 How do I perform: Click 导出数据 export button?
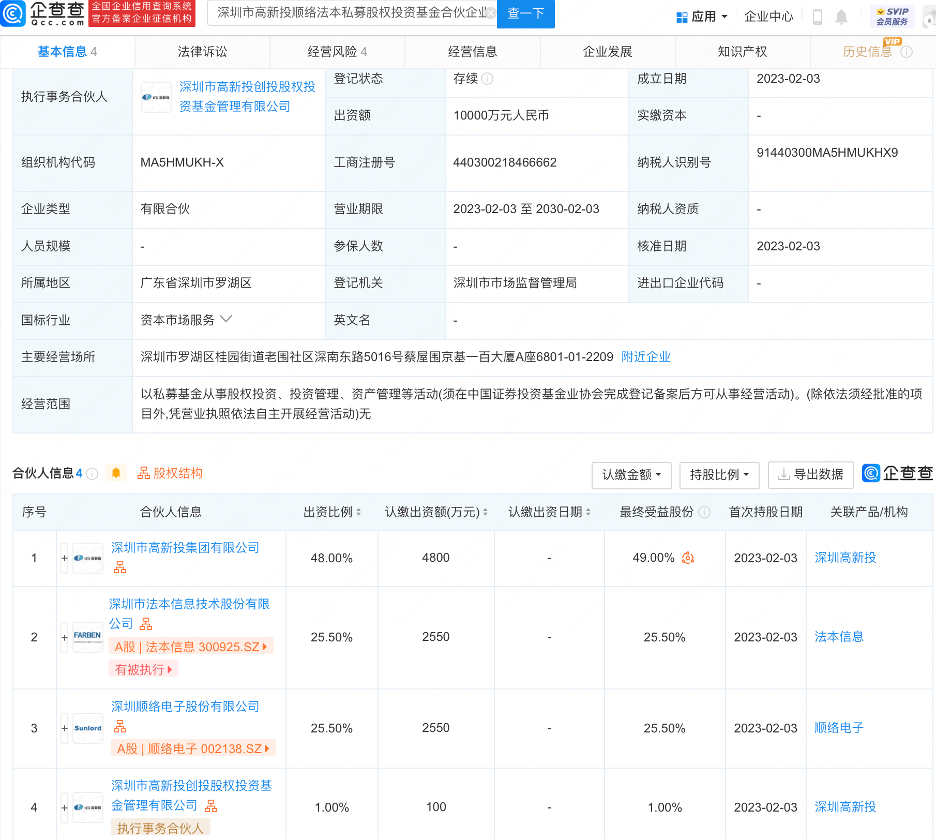click(x=810, y=475)
